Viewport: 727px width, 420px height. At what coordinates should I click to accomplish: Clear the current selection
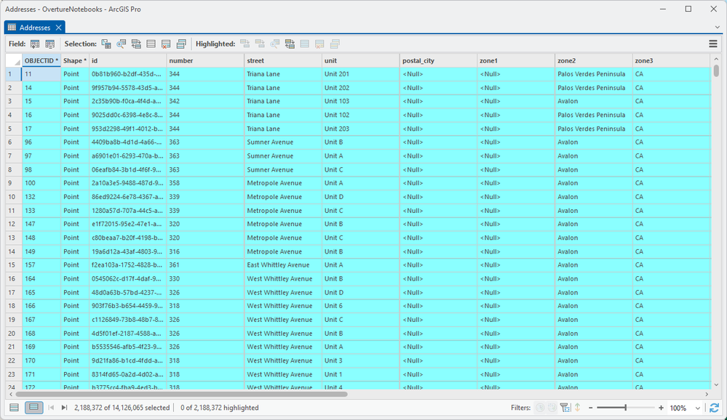point(150,44)
